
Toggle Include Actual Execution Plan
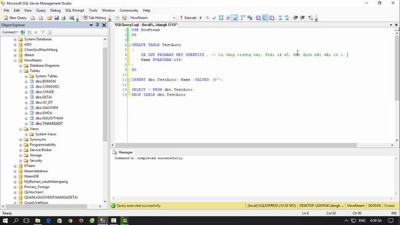(x=243, y=17)
